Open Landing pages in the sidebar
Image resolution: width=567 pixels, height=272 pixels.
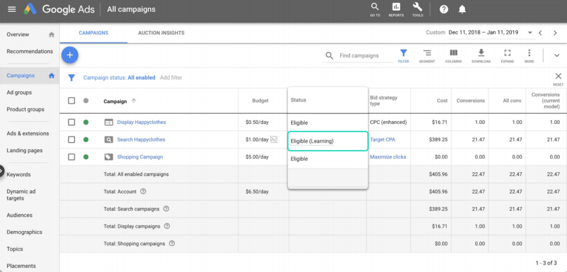pos(24,150)
